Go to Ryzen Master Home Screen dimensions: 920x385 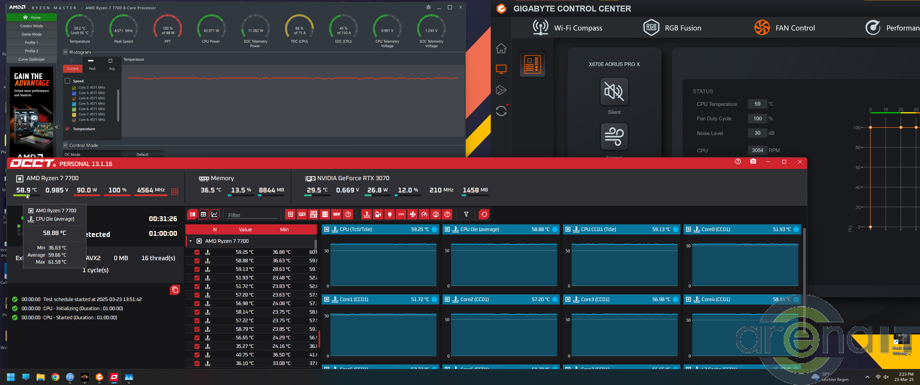coord(32,17)
